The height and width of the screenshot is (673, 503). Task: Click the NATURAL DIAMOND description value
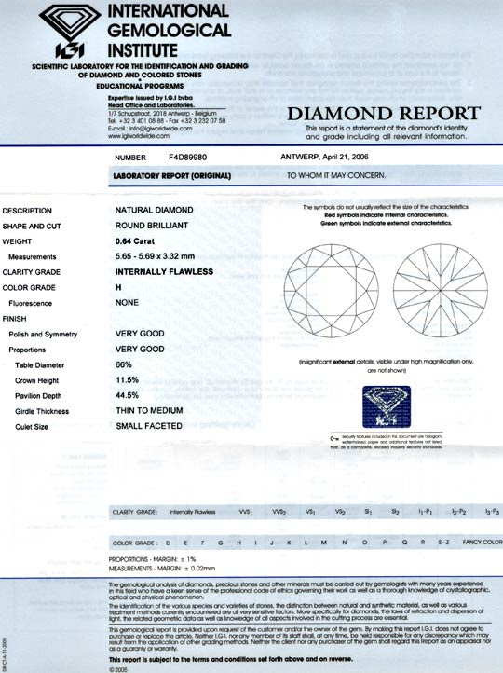(154, 211)
